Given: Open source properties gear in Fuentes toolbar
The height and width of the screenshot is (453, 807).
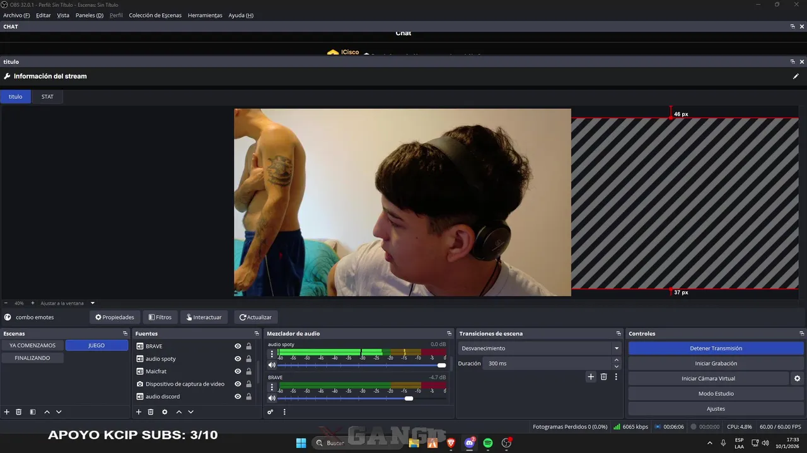Looking at the screenshot, I should coord(165,412).
